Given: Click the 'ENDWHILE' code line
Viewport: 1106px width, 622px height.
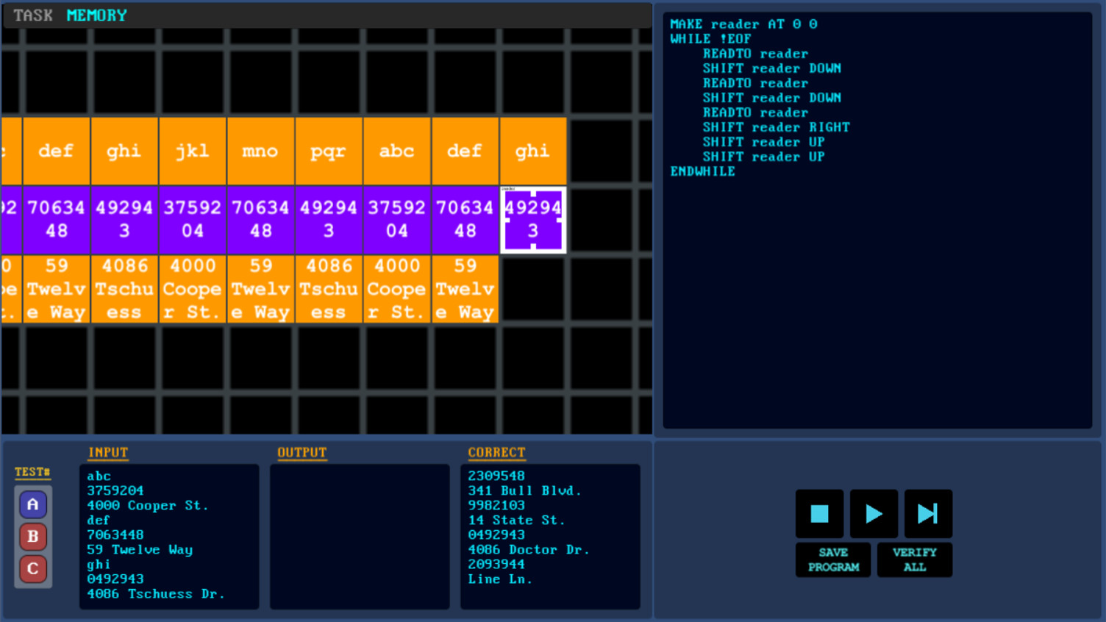Looking at the screenshot, I should pos(702,171).
